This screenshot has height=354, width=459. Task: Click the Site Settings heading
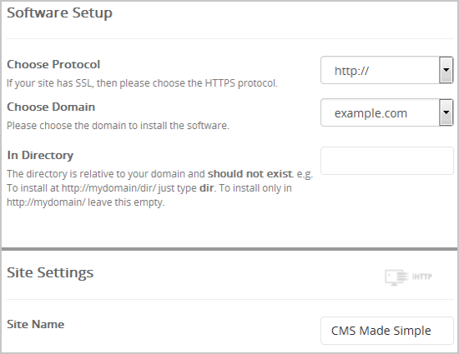[x=50, y=272]
